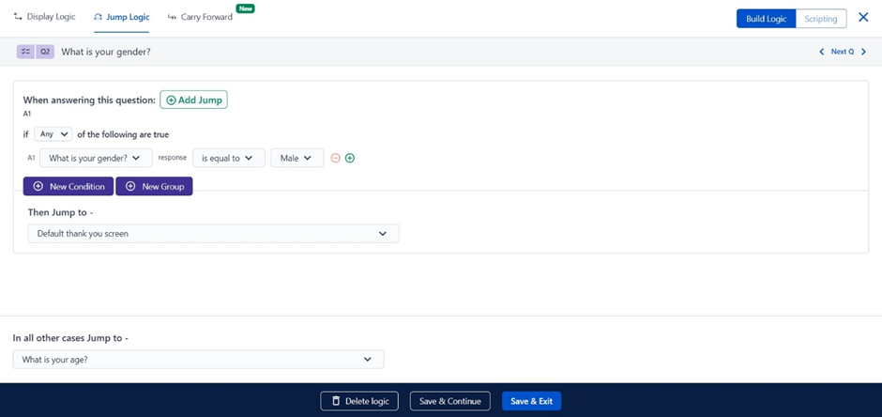Switch to Build Logic mode
The image size is (882, 417).
(x=766, y=19)
